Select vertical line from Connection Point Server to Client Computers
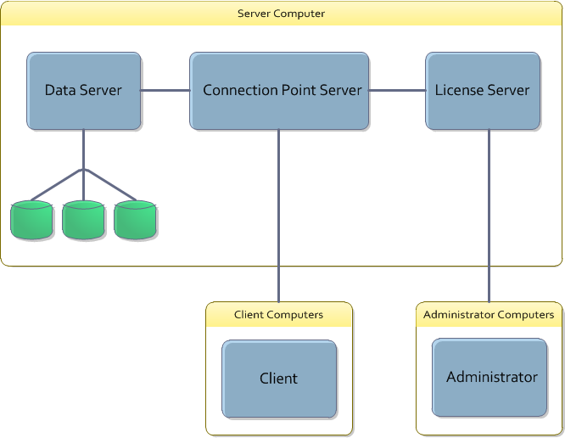Viewport: 565px width, 438px height. (278, 216)
